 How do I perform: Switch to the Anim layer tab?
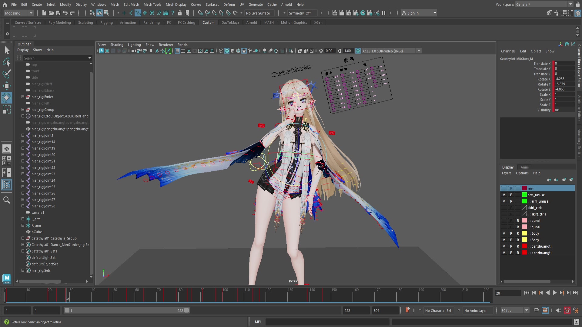pyautogui.click(x=524, y=167)
